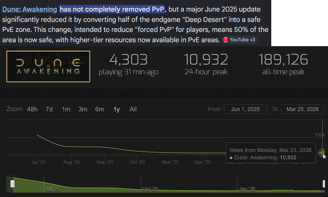The width and height of the screenshot is (328, 197).
Task: Grab the right navigator range handle
Action: [x=324, y=184]
